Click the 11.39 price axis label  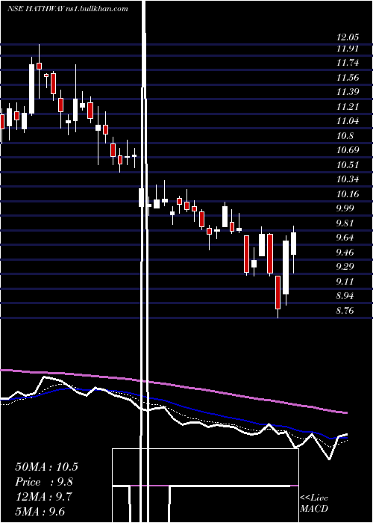(x=348, y=92)
